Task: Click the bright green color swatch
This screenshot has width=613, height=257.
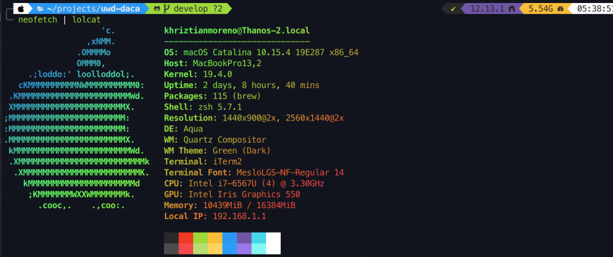Action: click(200, 238)
